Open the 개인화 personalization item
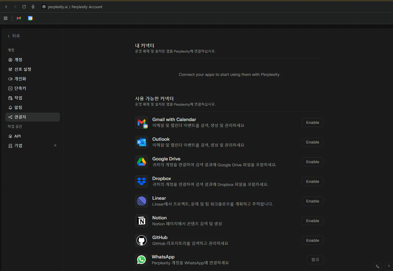The image size is (393, 271). [33, 79]
